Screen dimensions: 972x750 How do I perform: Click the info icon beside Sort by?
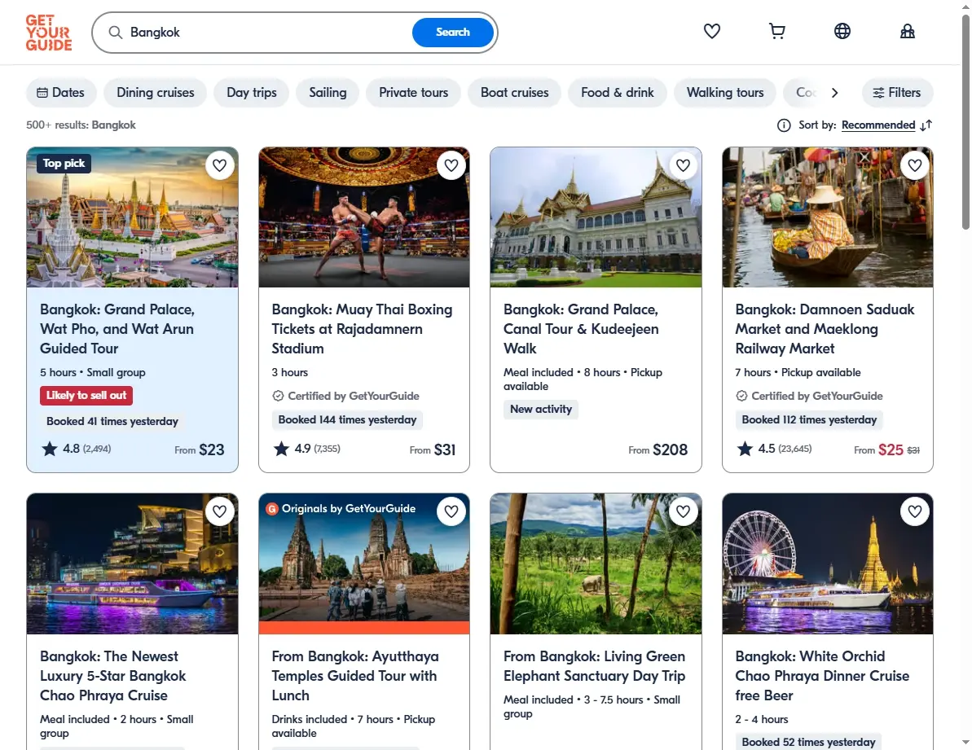pos(784,125)
